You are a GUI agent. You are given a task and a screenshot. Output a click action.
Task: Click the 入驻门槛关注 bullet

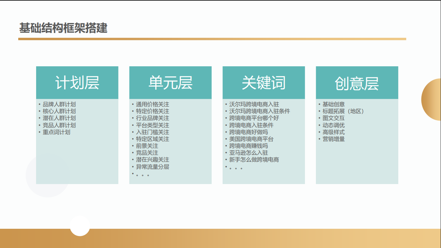pyautogui.click(x=153, y=132)
